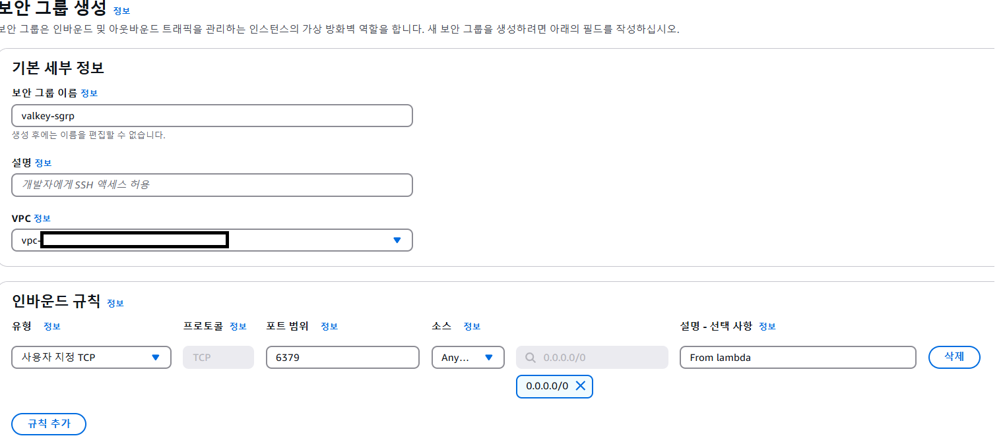Open 정보 link beside 보안 그룹 이름
Screen dimensions: 1003x438
point(89,94)
